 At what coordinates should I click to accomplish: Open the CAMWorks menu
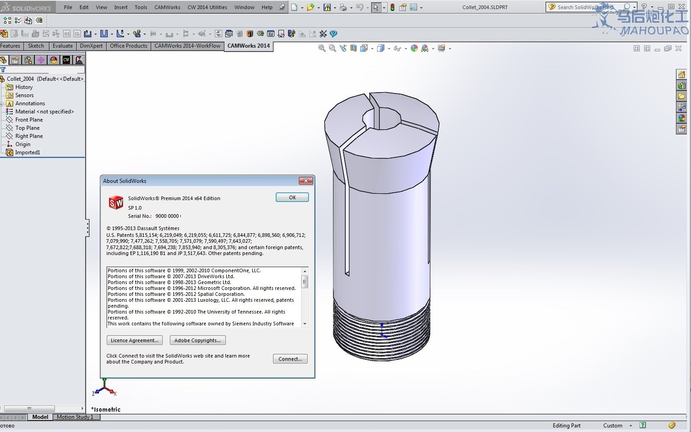(167, 7)
